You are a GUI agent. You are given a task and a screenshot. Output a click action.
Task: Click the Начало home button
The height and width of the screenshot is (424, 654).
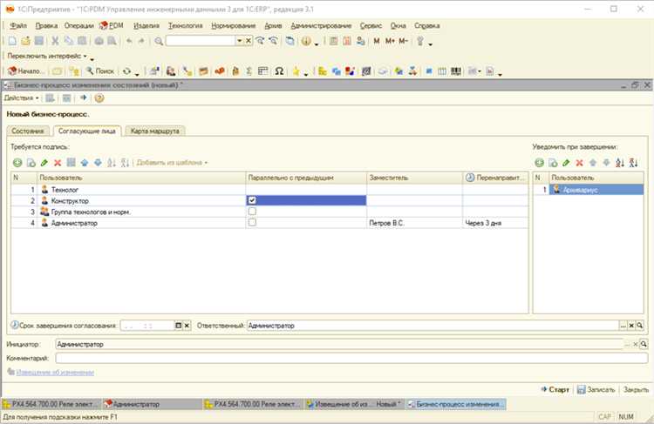[26, 71]
